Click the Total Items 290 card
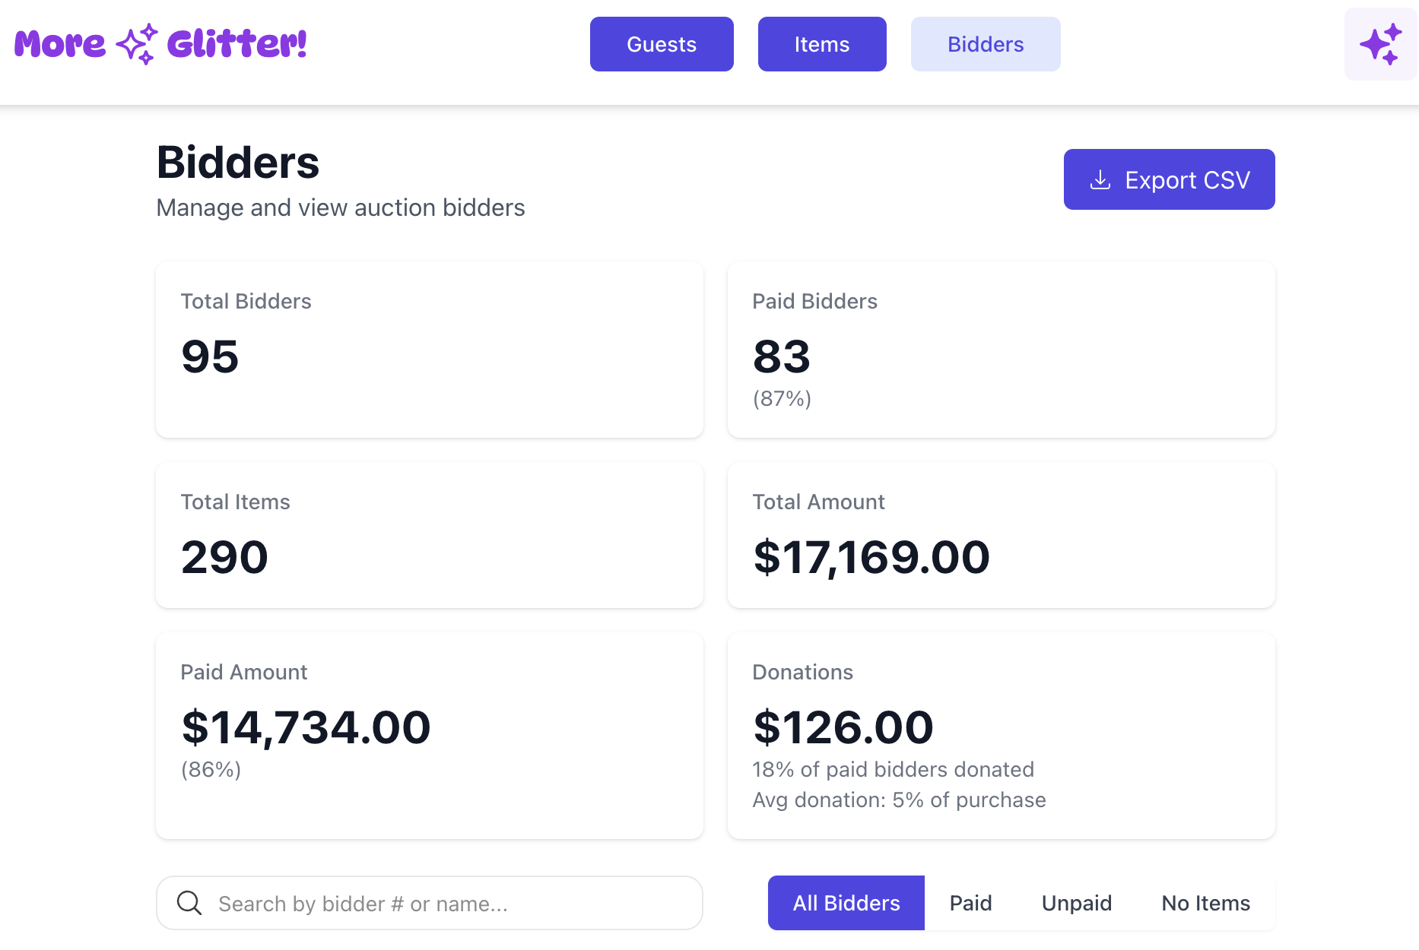 [430, 535]
